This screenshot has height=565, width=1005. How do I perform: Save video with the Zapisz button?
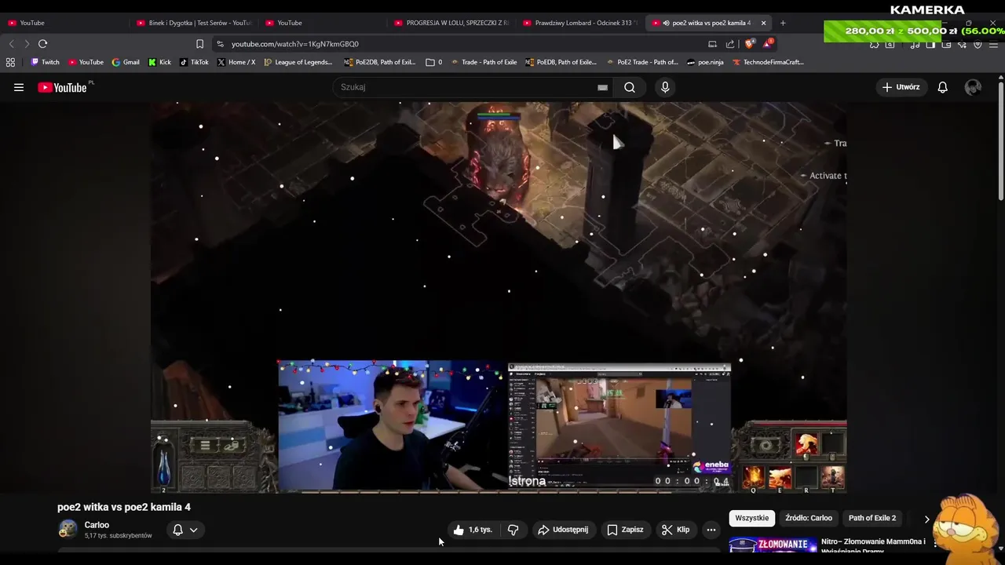(x=625, y=530)
